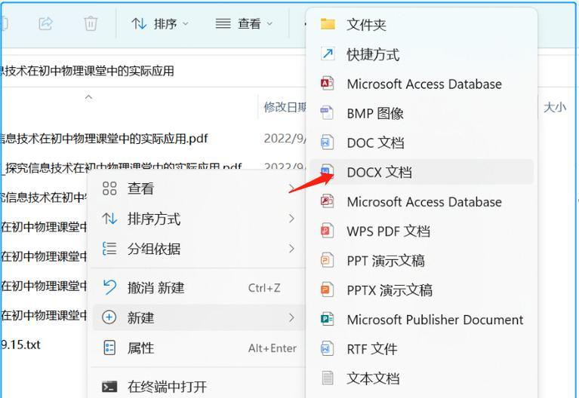Click the trash delete icon in toolbar
Image resolution: width=579 pixels, height=398 pixels.
91,23
